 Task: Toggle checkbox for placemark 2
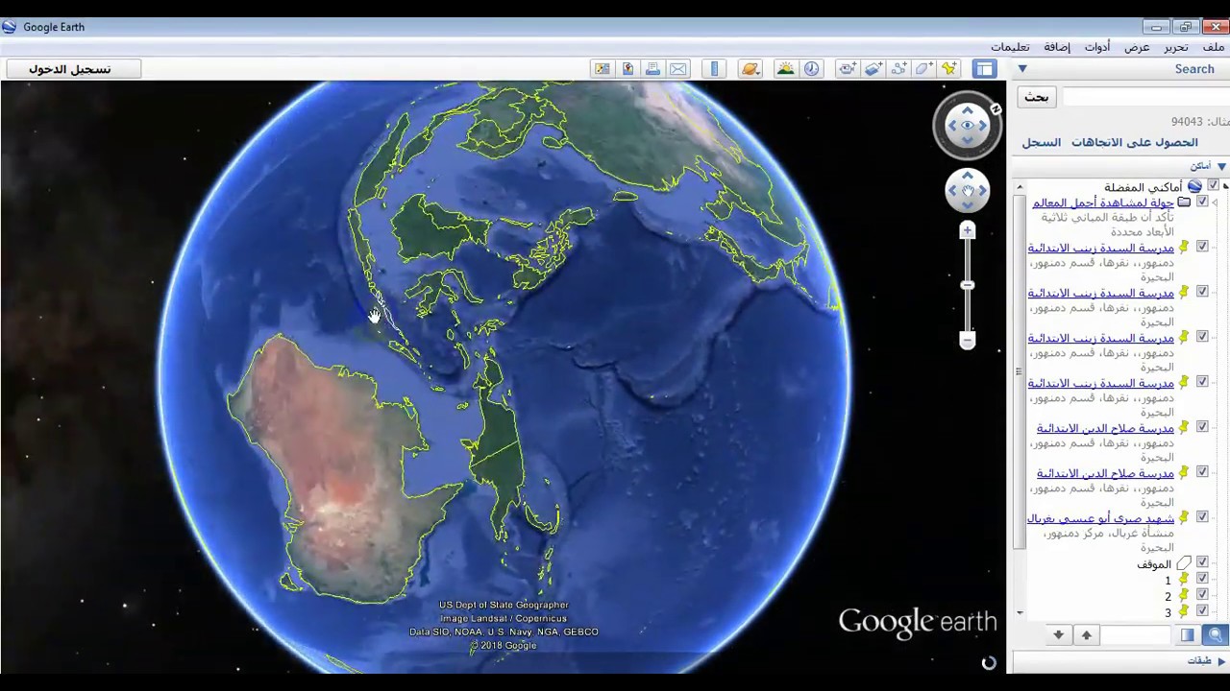pos(1202,595)
